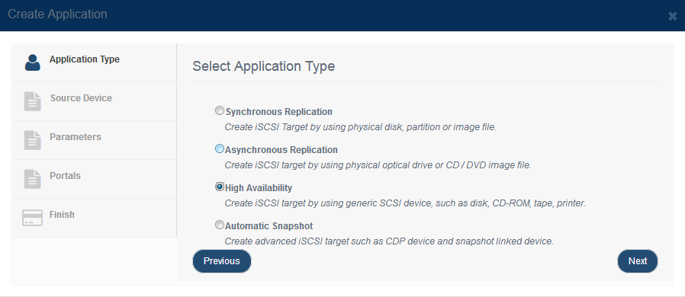Select the Synchronous Replication radio button
This screenshot has width=685, height=297.
(220, 110)
